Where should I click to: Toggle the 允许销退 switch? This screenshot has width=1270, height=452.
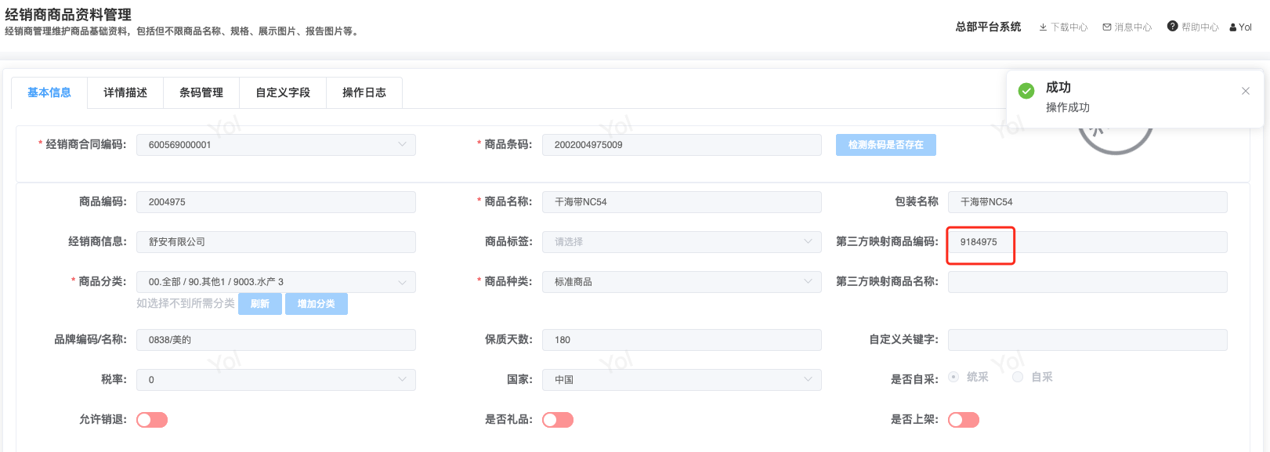[x=152, y=420]
